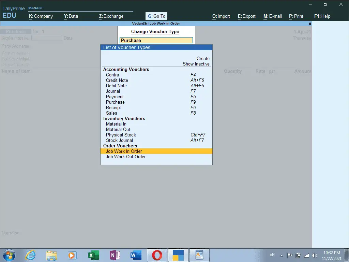Choose Payment voucher type
The image size is (349, 262).
click(x=156, y=97)
